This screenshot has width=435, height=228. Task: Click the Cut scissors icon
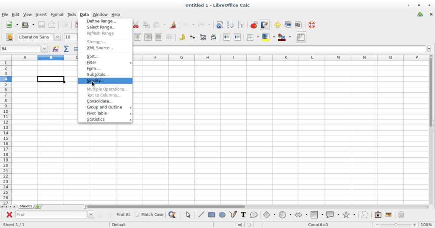(x=136, y=25)
